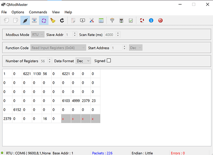Click the blue About info icon
Image resolution: width=213 pixels, height=155 pixels.
point(151,20)
